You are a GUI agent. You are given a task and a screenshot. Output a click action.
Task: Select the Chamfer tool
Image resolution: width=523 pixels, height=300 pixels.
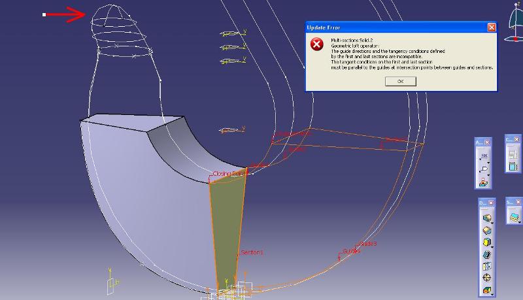(486, 230)
